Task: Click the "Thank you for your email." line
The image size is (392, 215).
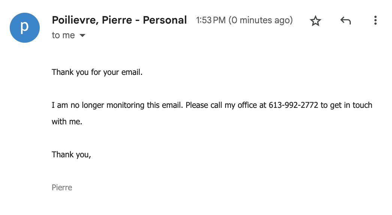Action: tap(97, 72)
